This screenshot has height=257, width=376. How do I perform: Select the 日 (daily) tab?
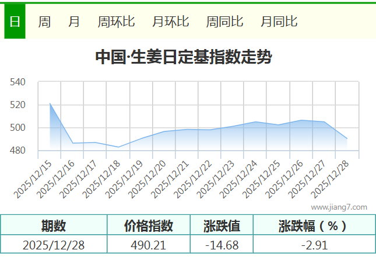(15, 22)
